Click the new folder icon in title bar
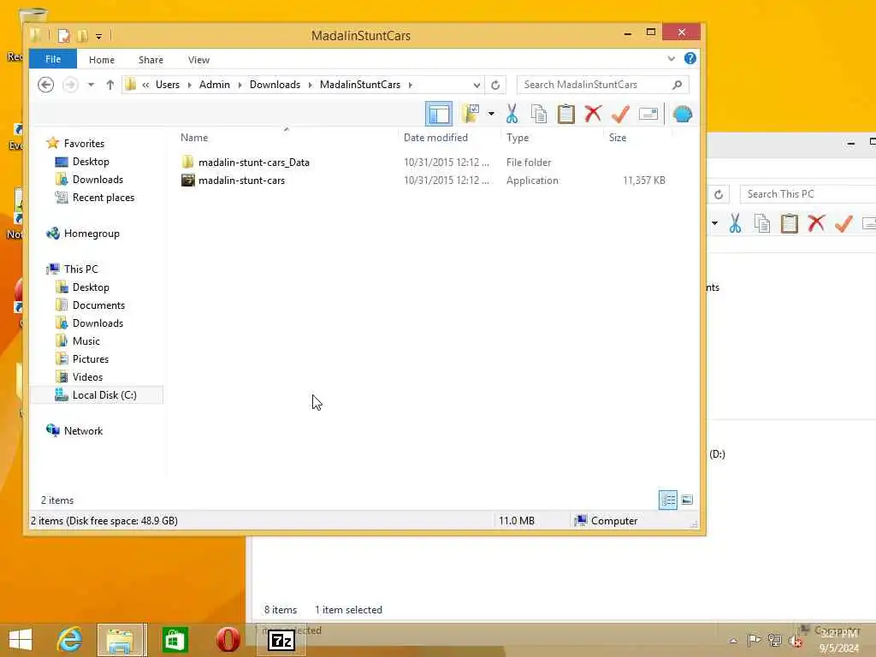876x657 pixels. (82, 36)
